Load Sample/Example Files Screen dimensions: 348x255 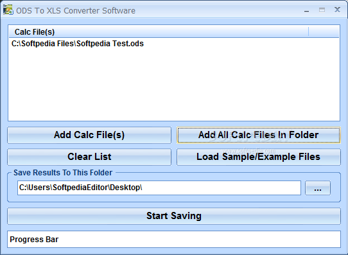pyautogui.click(x=259, y=157)
